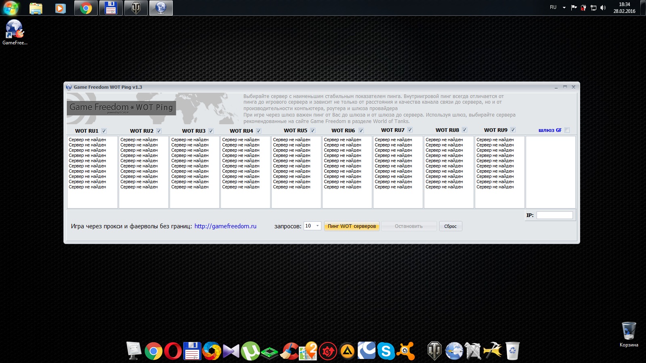
Task: Open CCleaner from the dock
Action: coord(289,351)
